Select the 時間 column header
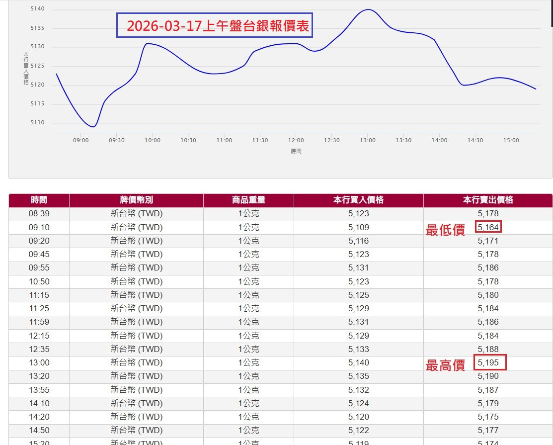The width and height of the screenshot is (553, 445). tap(39, 200)
